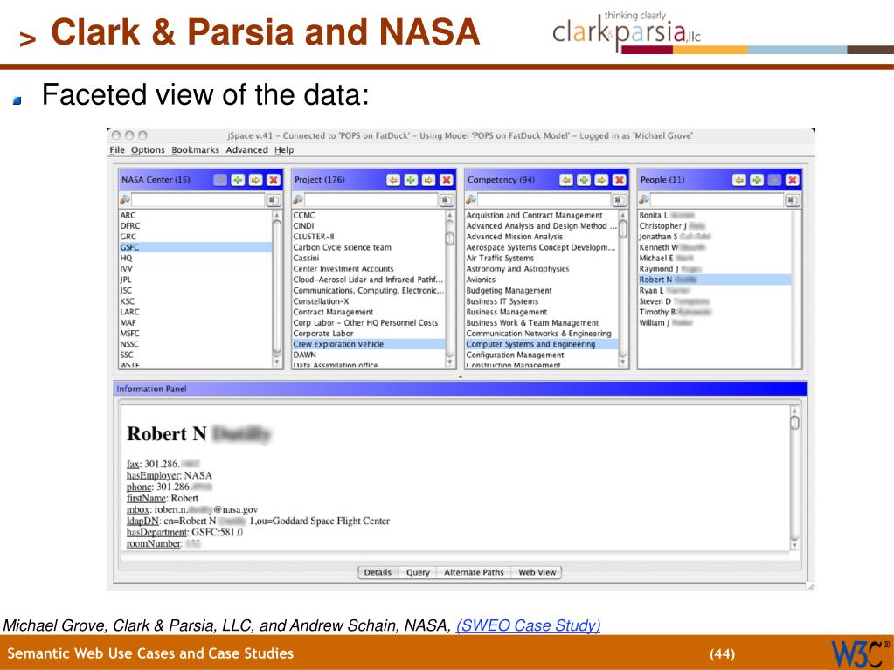Click the forward arrow in NASA Center panel
The image size is (894, 670).
[x=256, y=180]
